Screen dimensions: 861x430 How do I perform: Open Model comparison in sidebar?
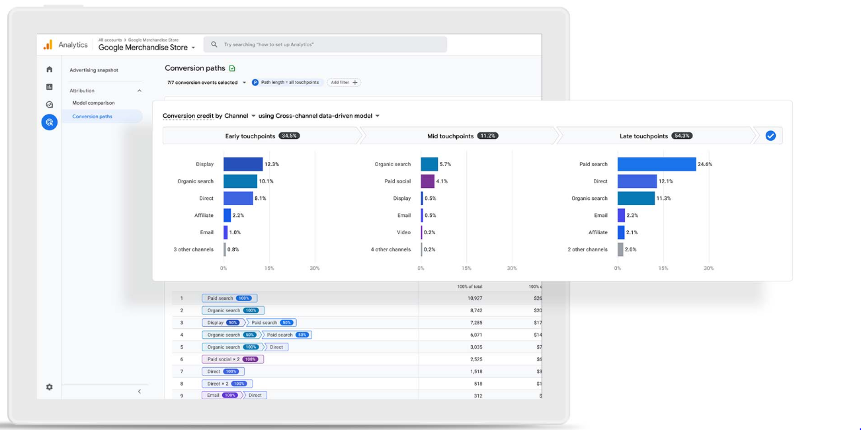coord(93,103)
